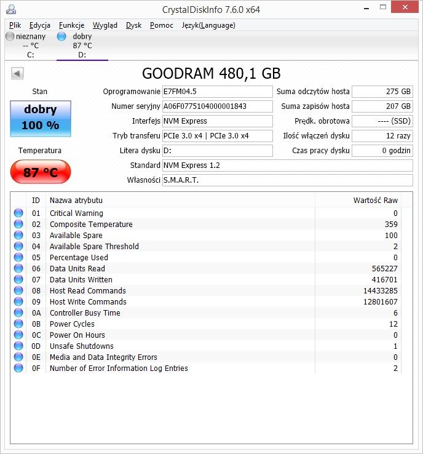Open the Wygląd menu
This screenshot has height=454, width=423.
(x=105, y=25)
